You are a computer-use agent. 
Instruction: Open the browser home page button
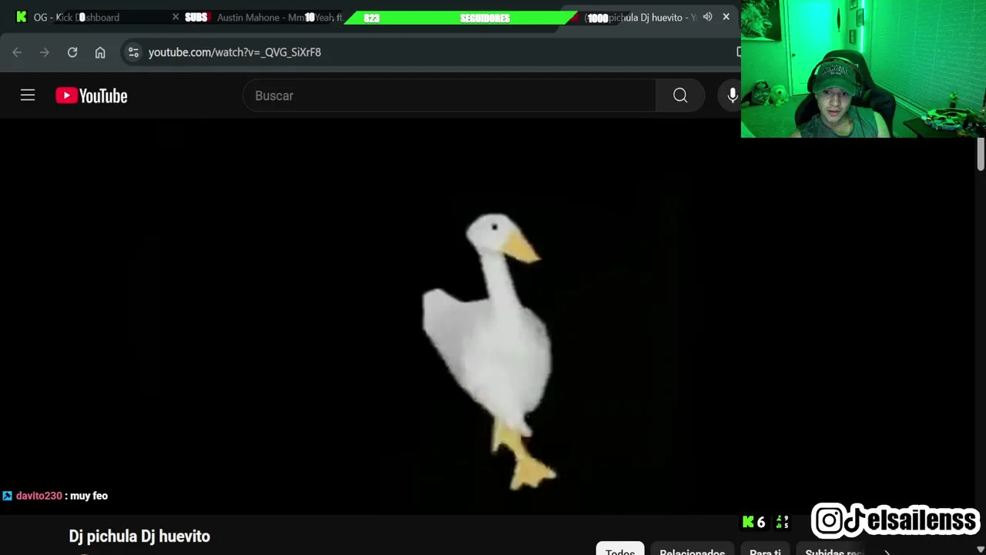click(100, 52)
